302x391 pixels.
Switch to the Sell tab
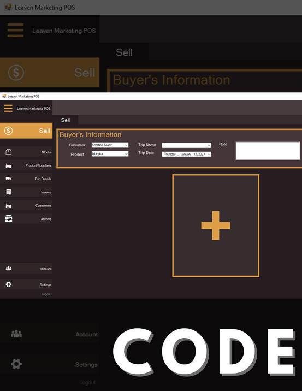tap(66, 120)
